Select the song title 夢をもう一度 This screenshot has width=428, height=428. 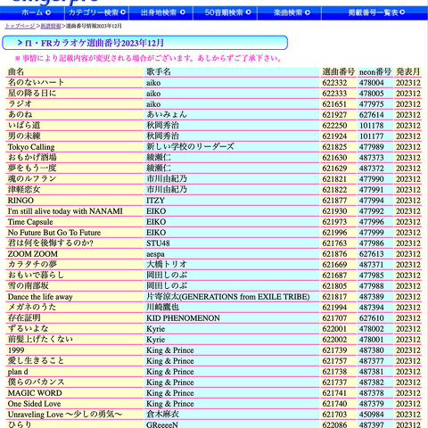coord(32,168)
